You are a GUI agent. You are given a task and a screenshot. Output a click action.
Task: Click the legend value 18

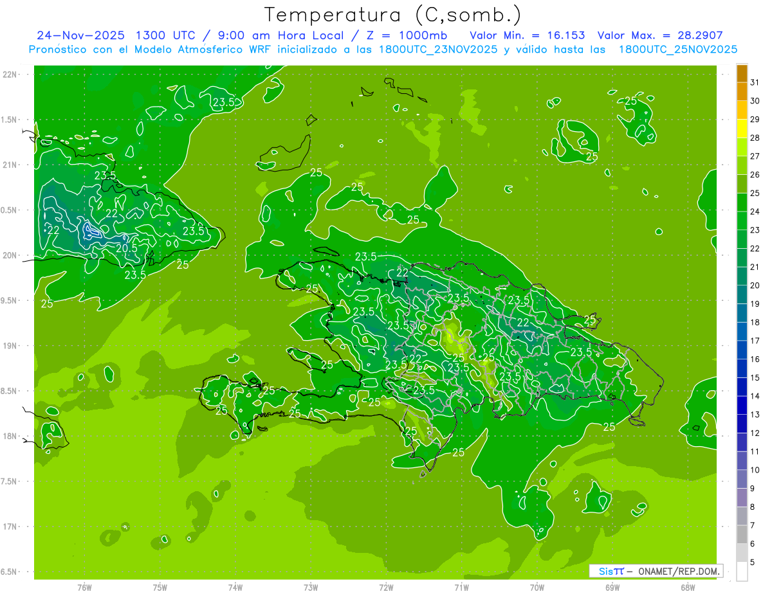pos(755,322)
